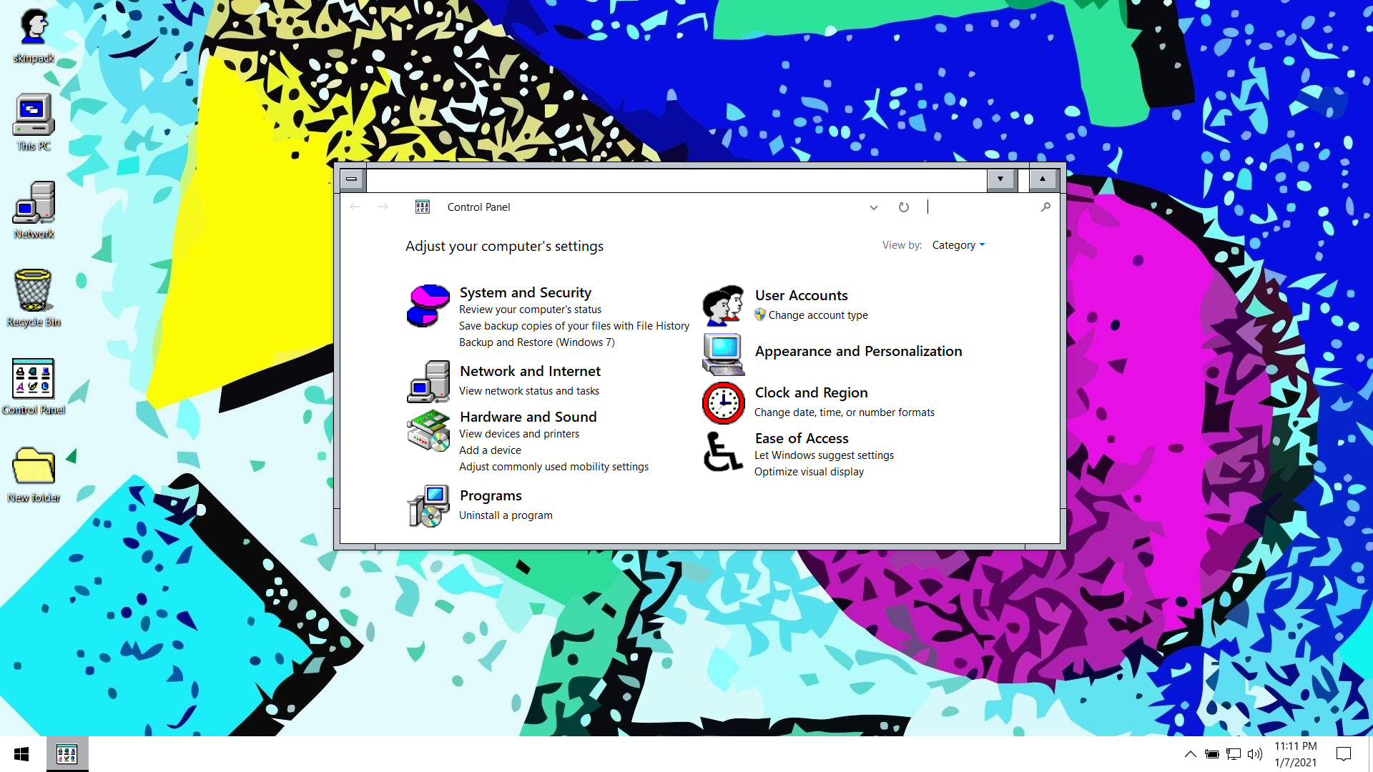Expand the address bar history chevron
This screenshot has width=1373, height=772.
(873, 207)
